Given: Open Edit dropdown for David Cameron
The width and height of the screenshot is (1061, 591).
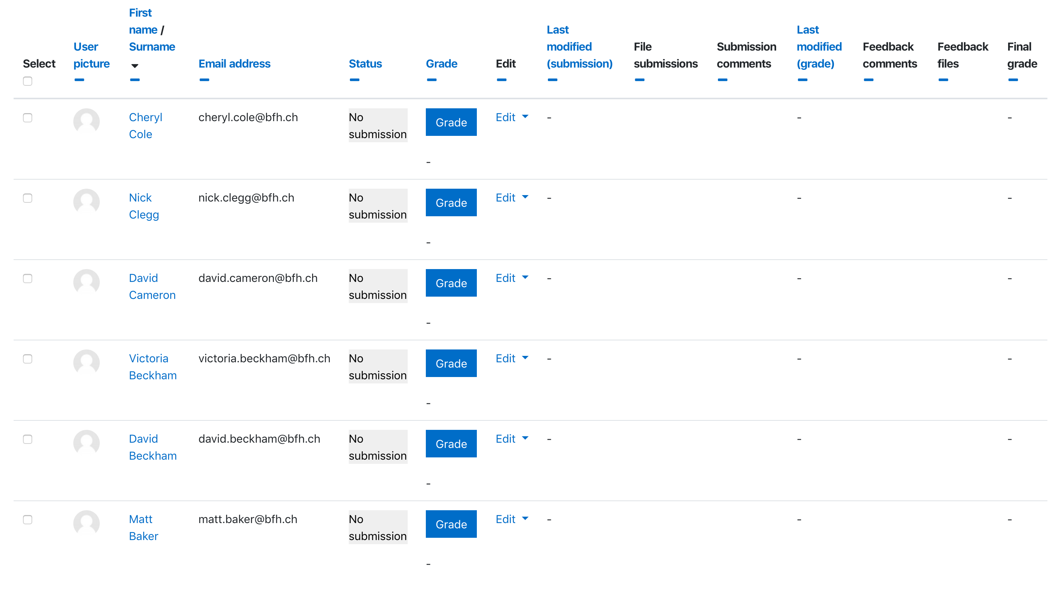Looking at the screenshot, I should [512, 278].
